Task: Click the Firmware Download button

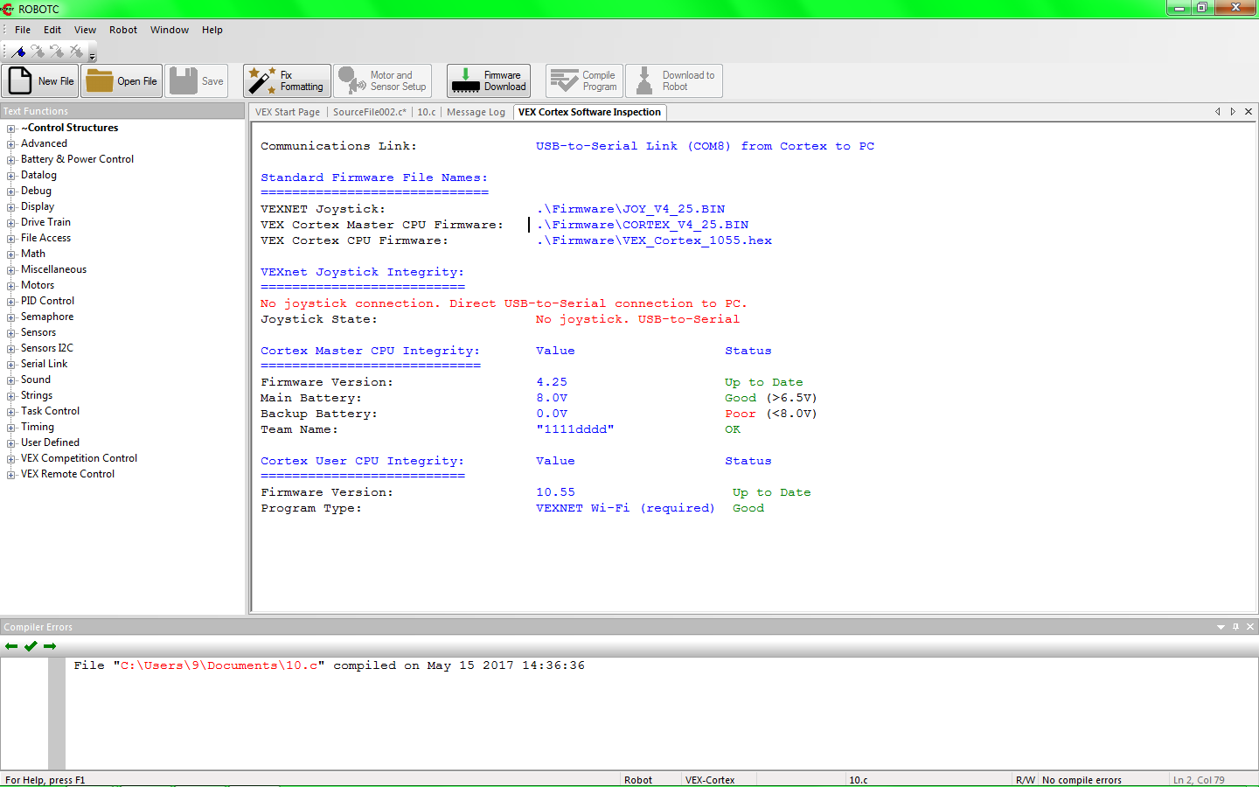Action: (489, 81)
